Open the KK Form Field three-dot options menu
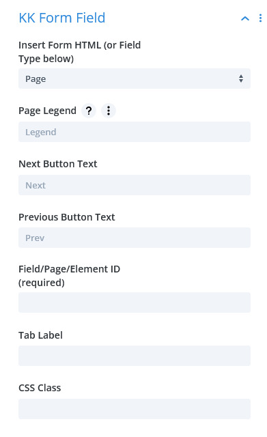This screenshot has height=437, width=267. tap(260, 18)
